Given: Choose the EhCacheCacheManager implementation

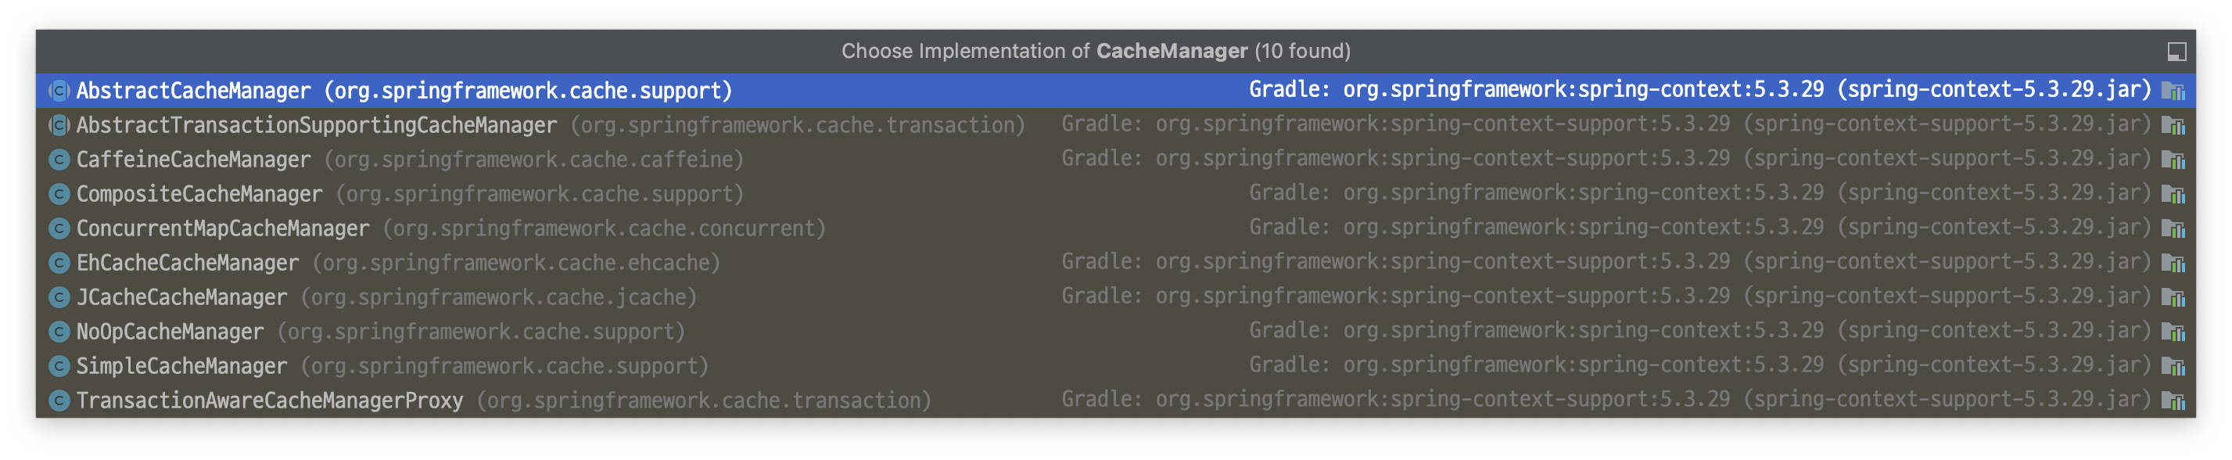Looking at the screenshot, I should [1115, 263].
